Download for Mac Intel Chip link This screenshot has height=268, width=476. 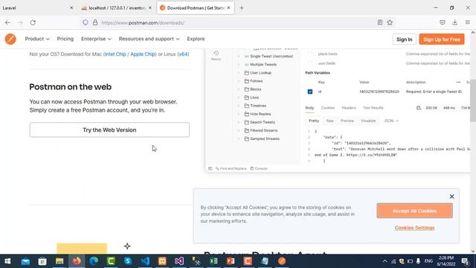[115, 54]
